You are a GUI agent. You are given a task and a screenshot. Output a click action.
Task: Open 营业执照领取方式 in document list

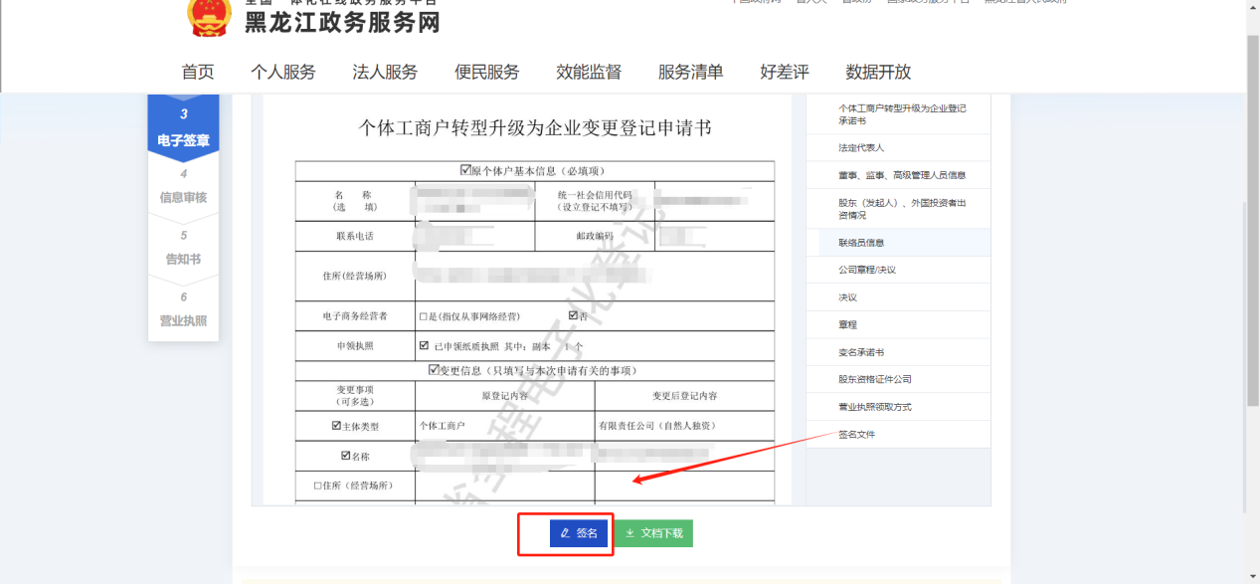click(x=874, y=407)
